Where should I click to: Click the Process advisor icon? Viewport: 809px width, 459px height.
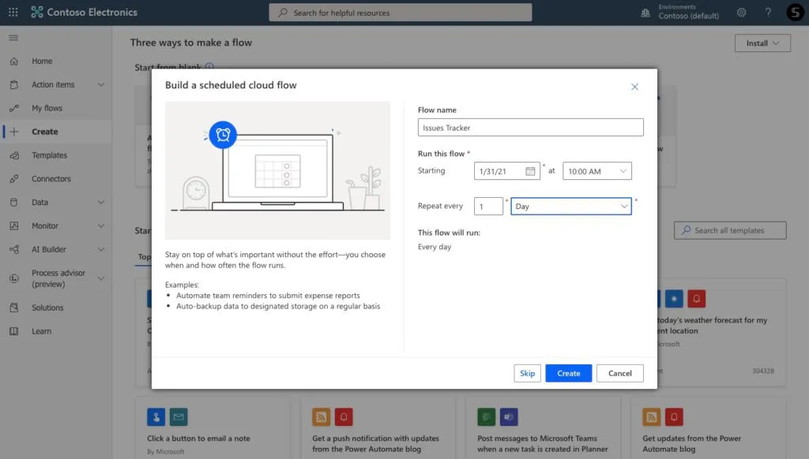click(x=14, y=278)
